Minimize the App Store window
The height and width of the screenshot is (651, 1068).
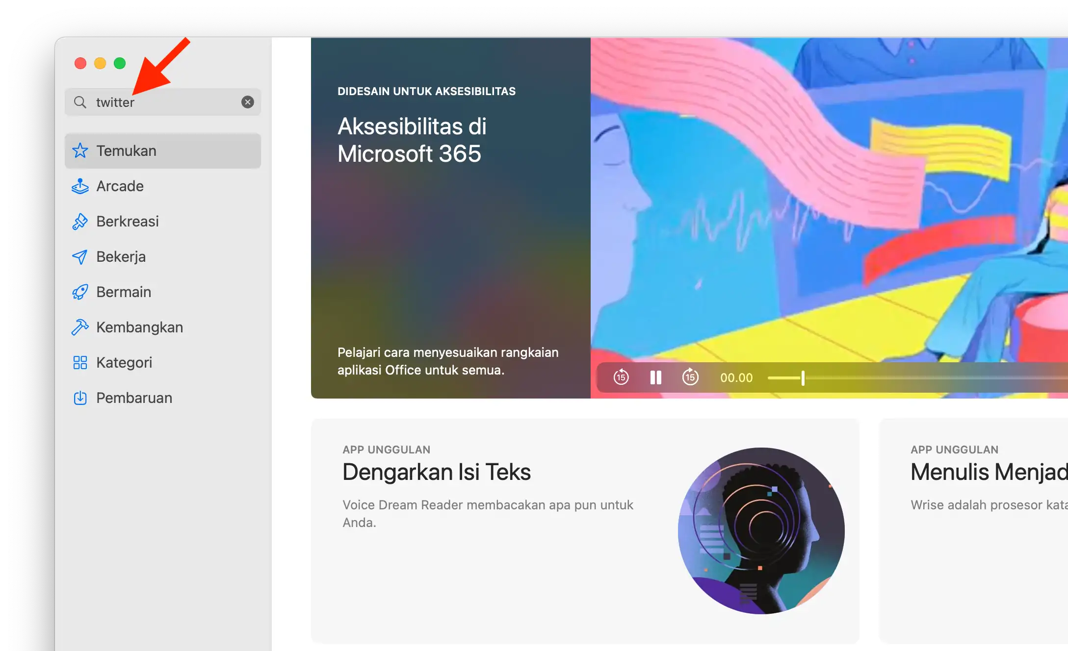point(100,63)
